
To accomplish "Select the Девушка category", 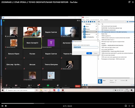I will point(89,34).
